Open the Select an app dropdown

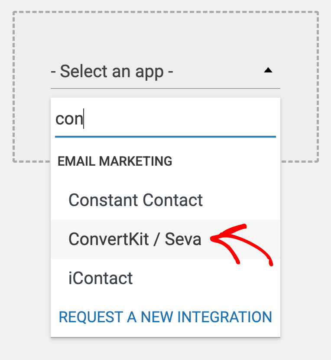click(x=165, y=71)
